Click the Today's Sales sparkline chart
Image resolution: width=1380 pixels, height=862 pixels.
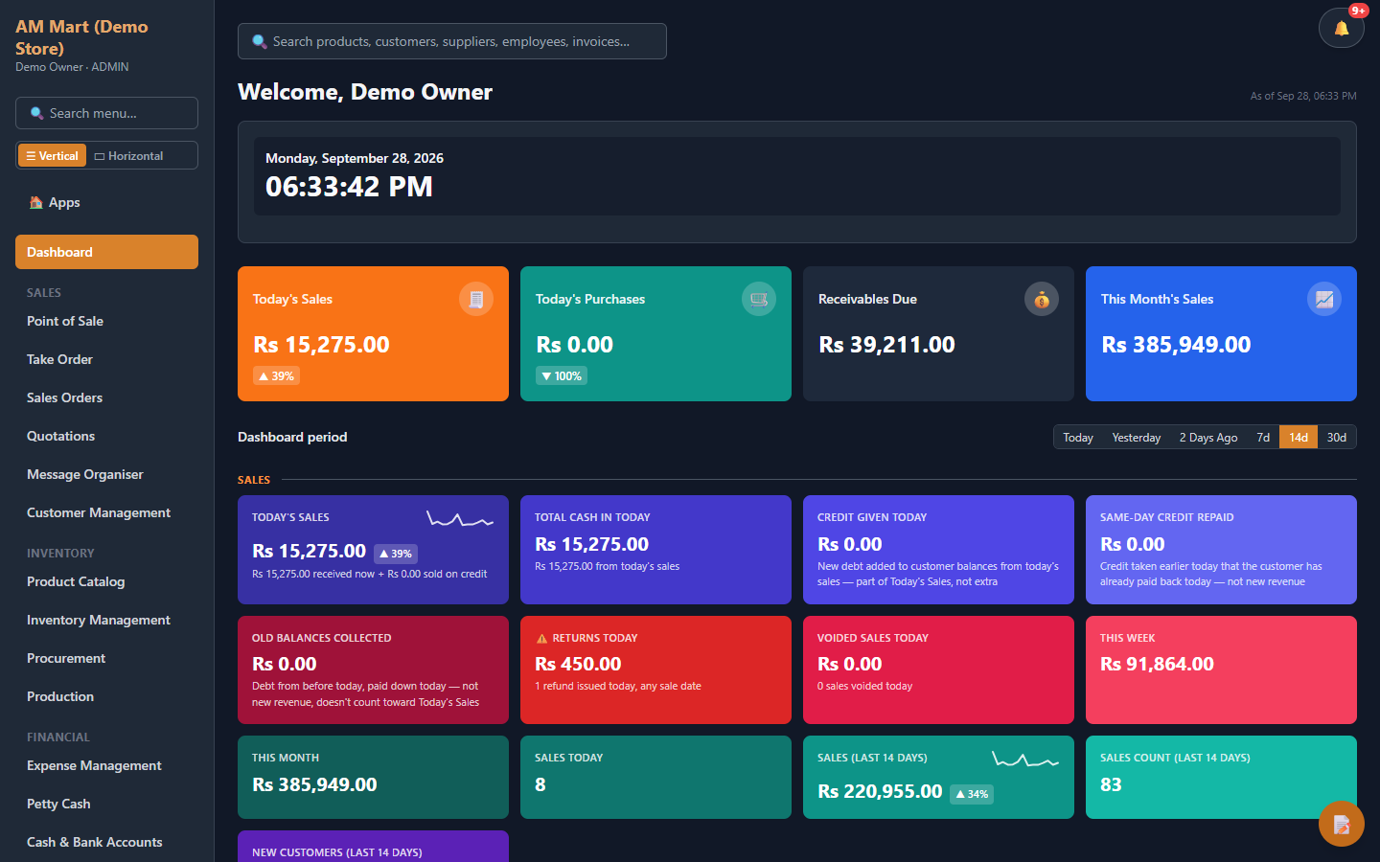coord(460,519)
